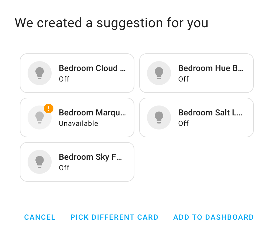Click the Unavailable status text

click(78, 123)
